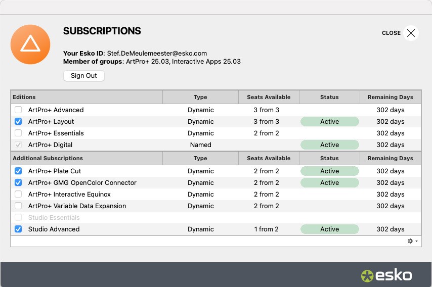Click Remaining Days header in Editions table

click(390, 97)
